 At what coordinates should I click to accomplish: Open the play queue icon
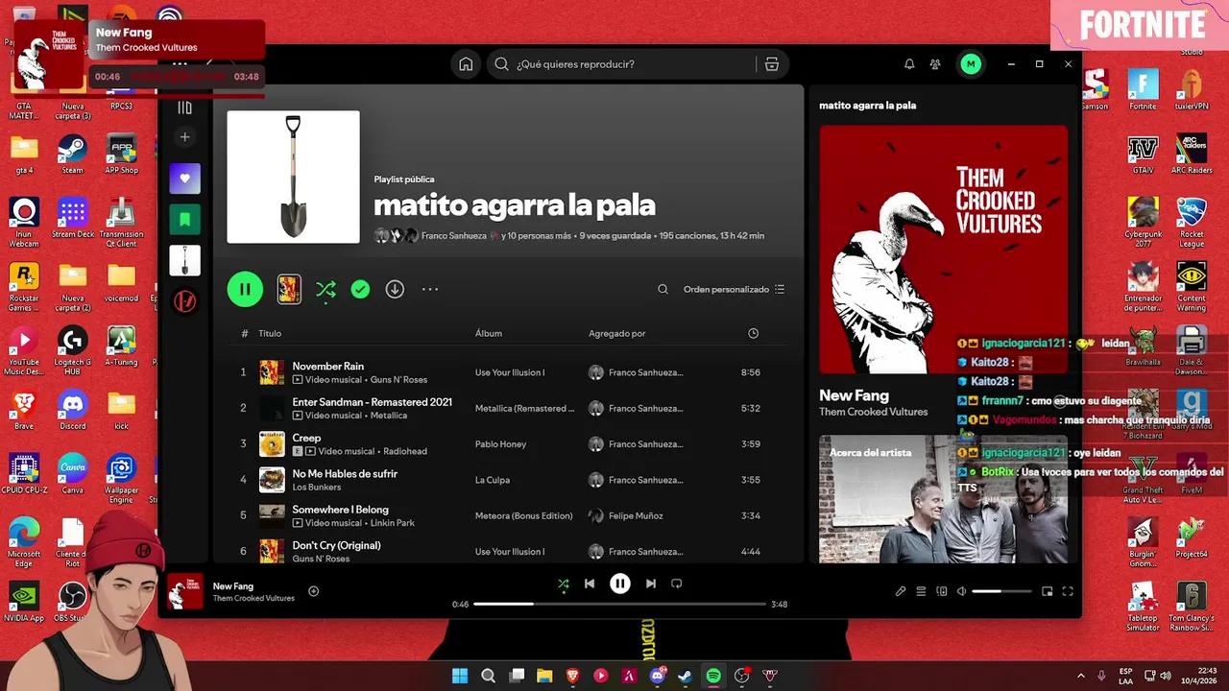(x=921, y=591)
